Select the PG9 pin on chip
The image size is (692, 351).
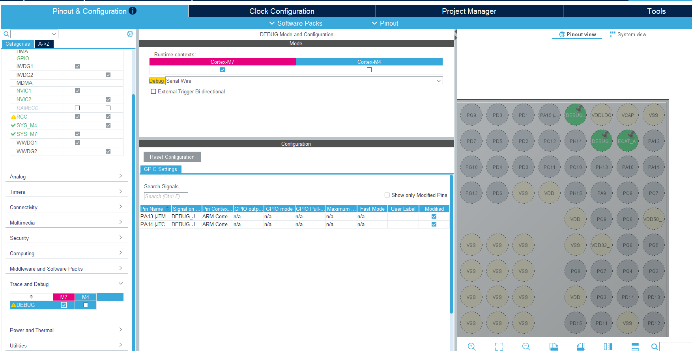click(471, 115)
